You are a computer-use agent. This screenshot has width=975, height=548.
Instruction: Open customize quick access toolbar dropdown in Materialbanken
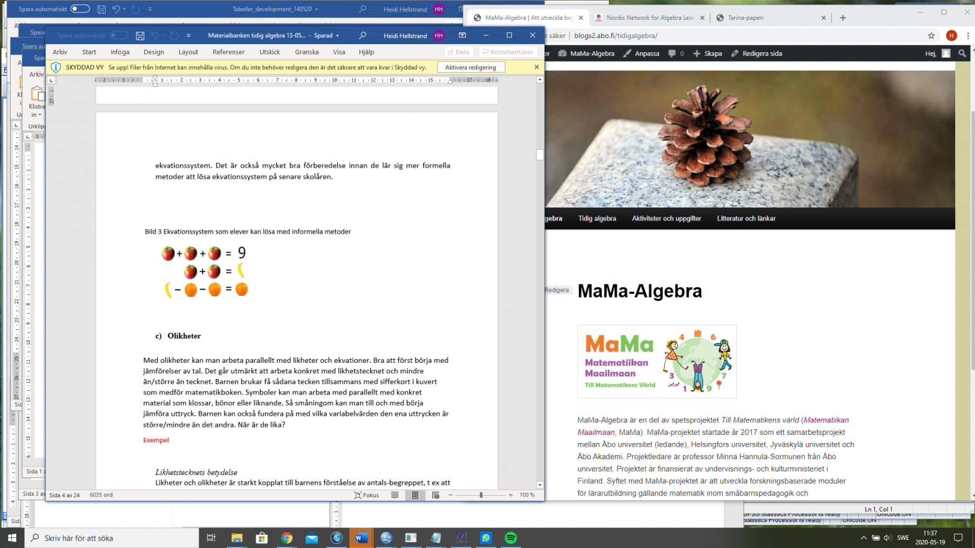[188, 36]
